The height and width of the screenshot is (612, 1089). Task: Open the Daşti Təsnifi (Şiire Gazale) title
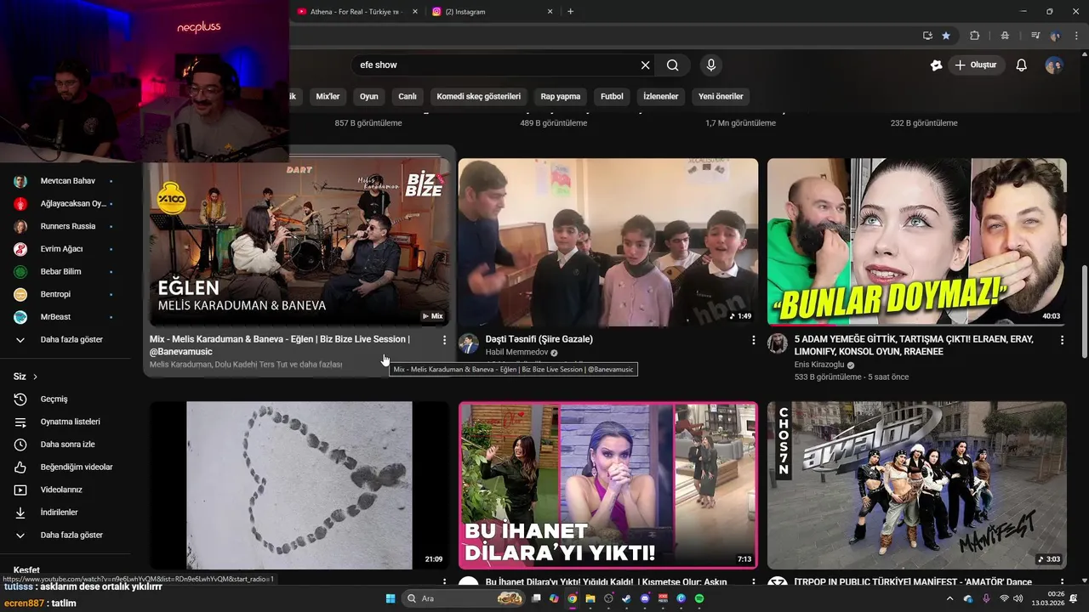[x=539, y=339]
